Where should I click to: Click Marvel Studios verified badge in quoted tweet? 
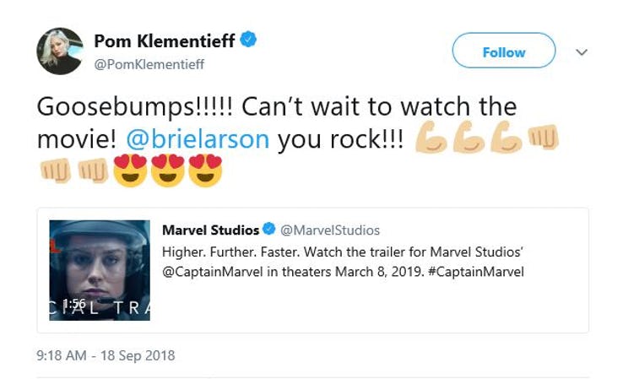click(x=269, y=230)
